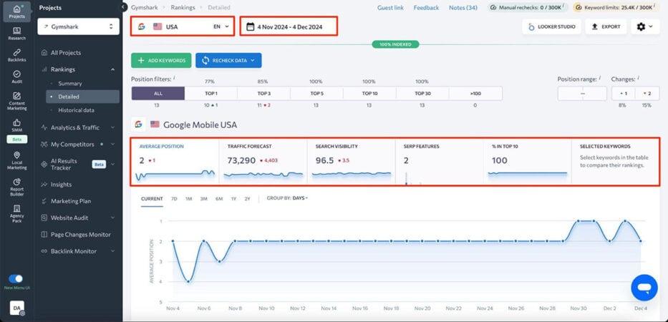Collapse sidebar with the arrow handle

123,7
